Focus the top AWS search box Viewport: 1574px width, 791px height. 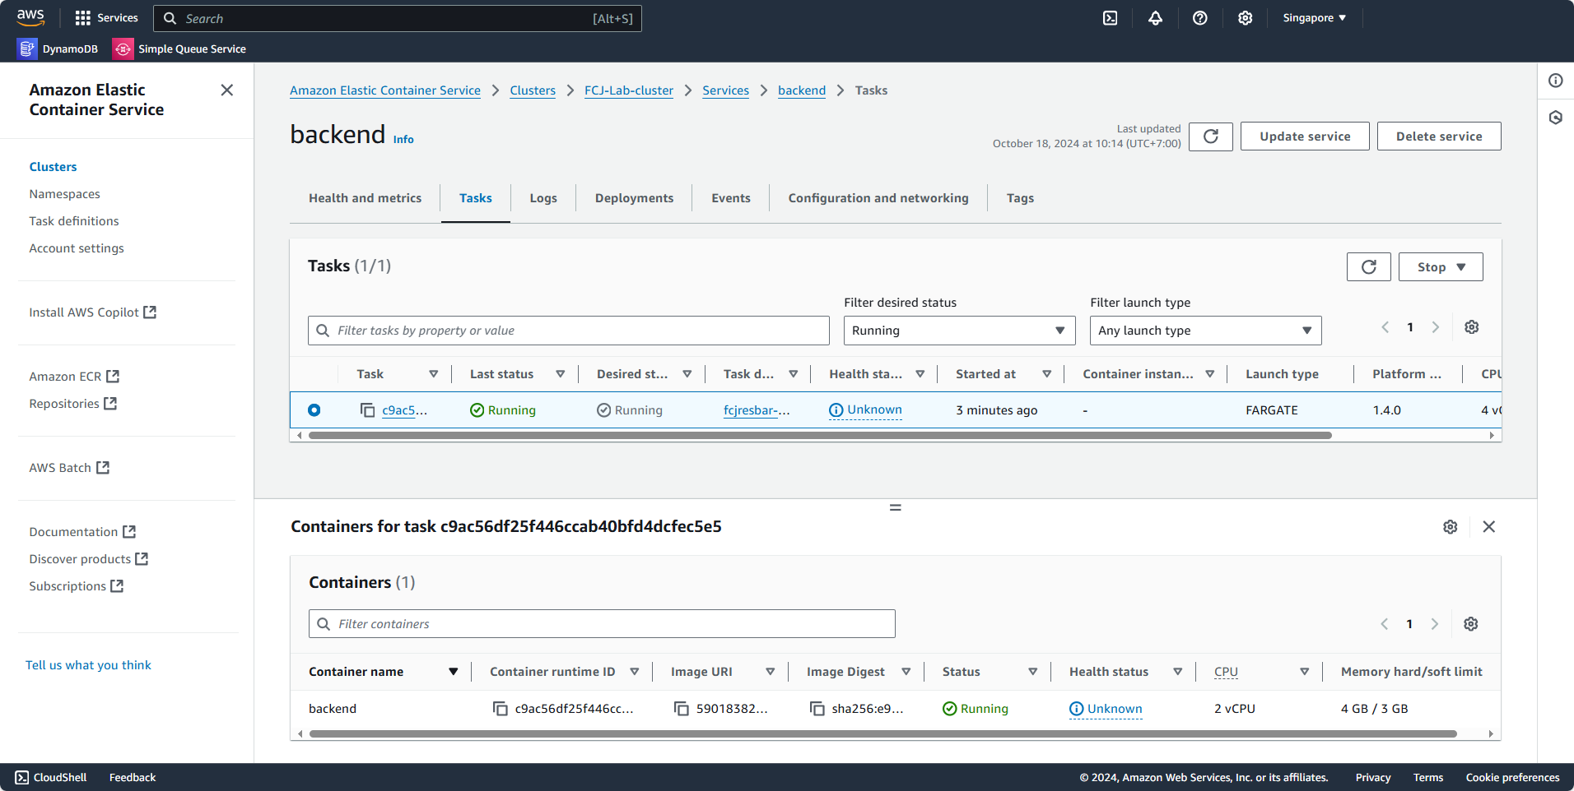pyautogui.click(x=397, y=18)
